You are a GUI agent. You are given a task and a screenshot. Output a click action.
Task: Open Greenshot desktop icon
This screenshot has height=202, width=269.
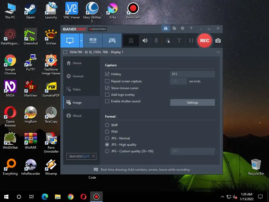tap(30, 37)
